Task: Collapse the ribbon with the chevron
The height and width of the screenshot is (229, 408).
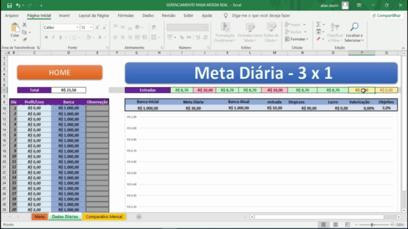Action: pyautogui.click(x=403, y=48)
